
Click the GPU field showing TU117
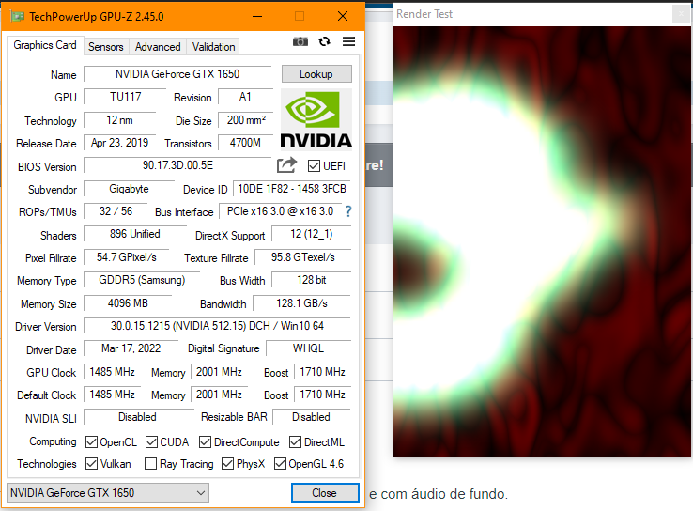click(x=125, y=97)
